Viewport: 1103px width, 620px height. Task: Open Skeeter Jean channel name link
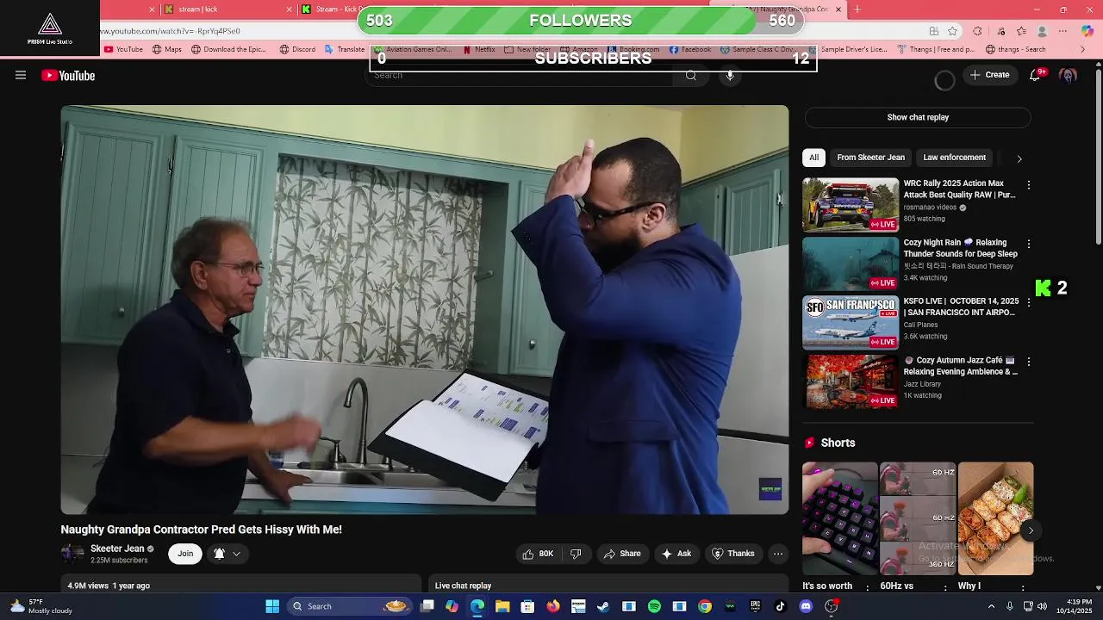[x=117, y=549]
